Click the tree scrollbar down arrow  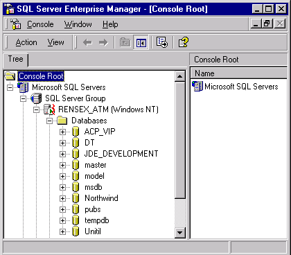point(180,233)
